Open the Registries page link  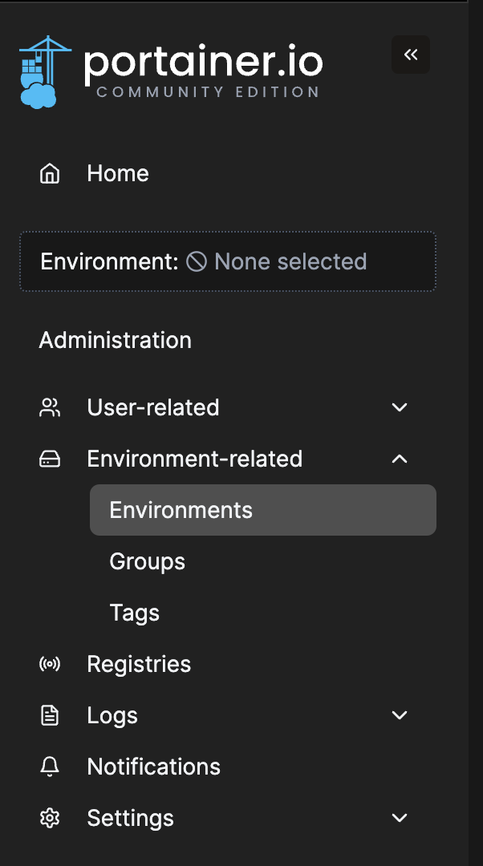[139, 664]
